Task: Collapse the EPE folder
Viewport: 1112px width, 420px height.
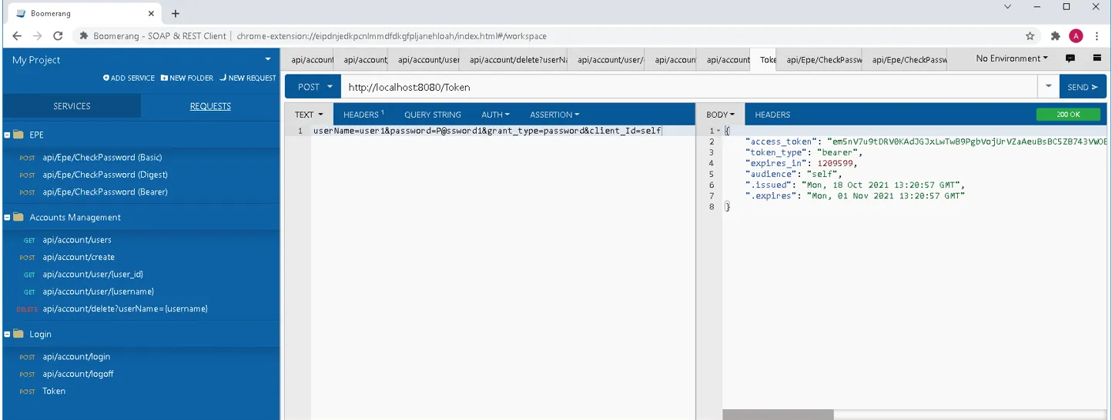Action: [8, 135]
